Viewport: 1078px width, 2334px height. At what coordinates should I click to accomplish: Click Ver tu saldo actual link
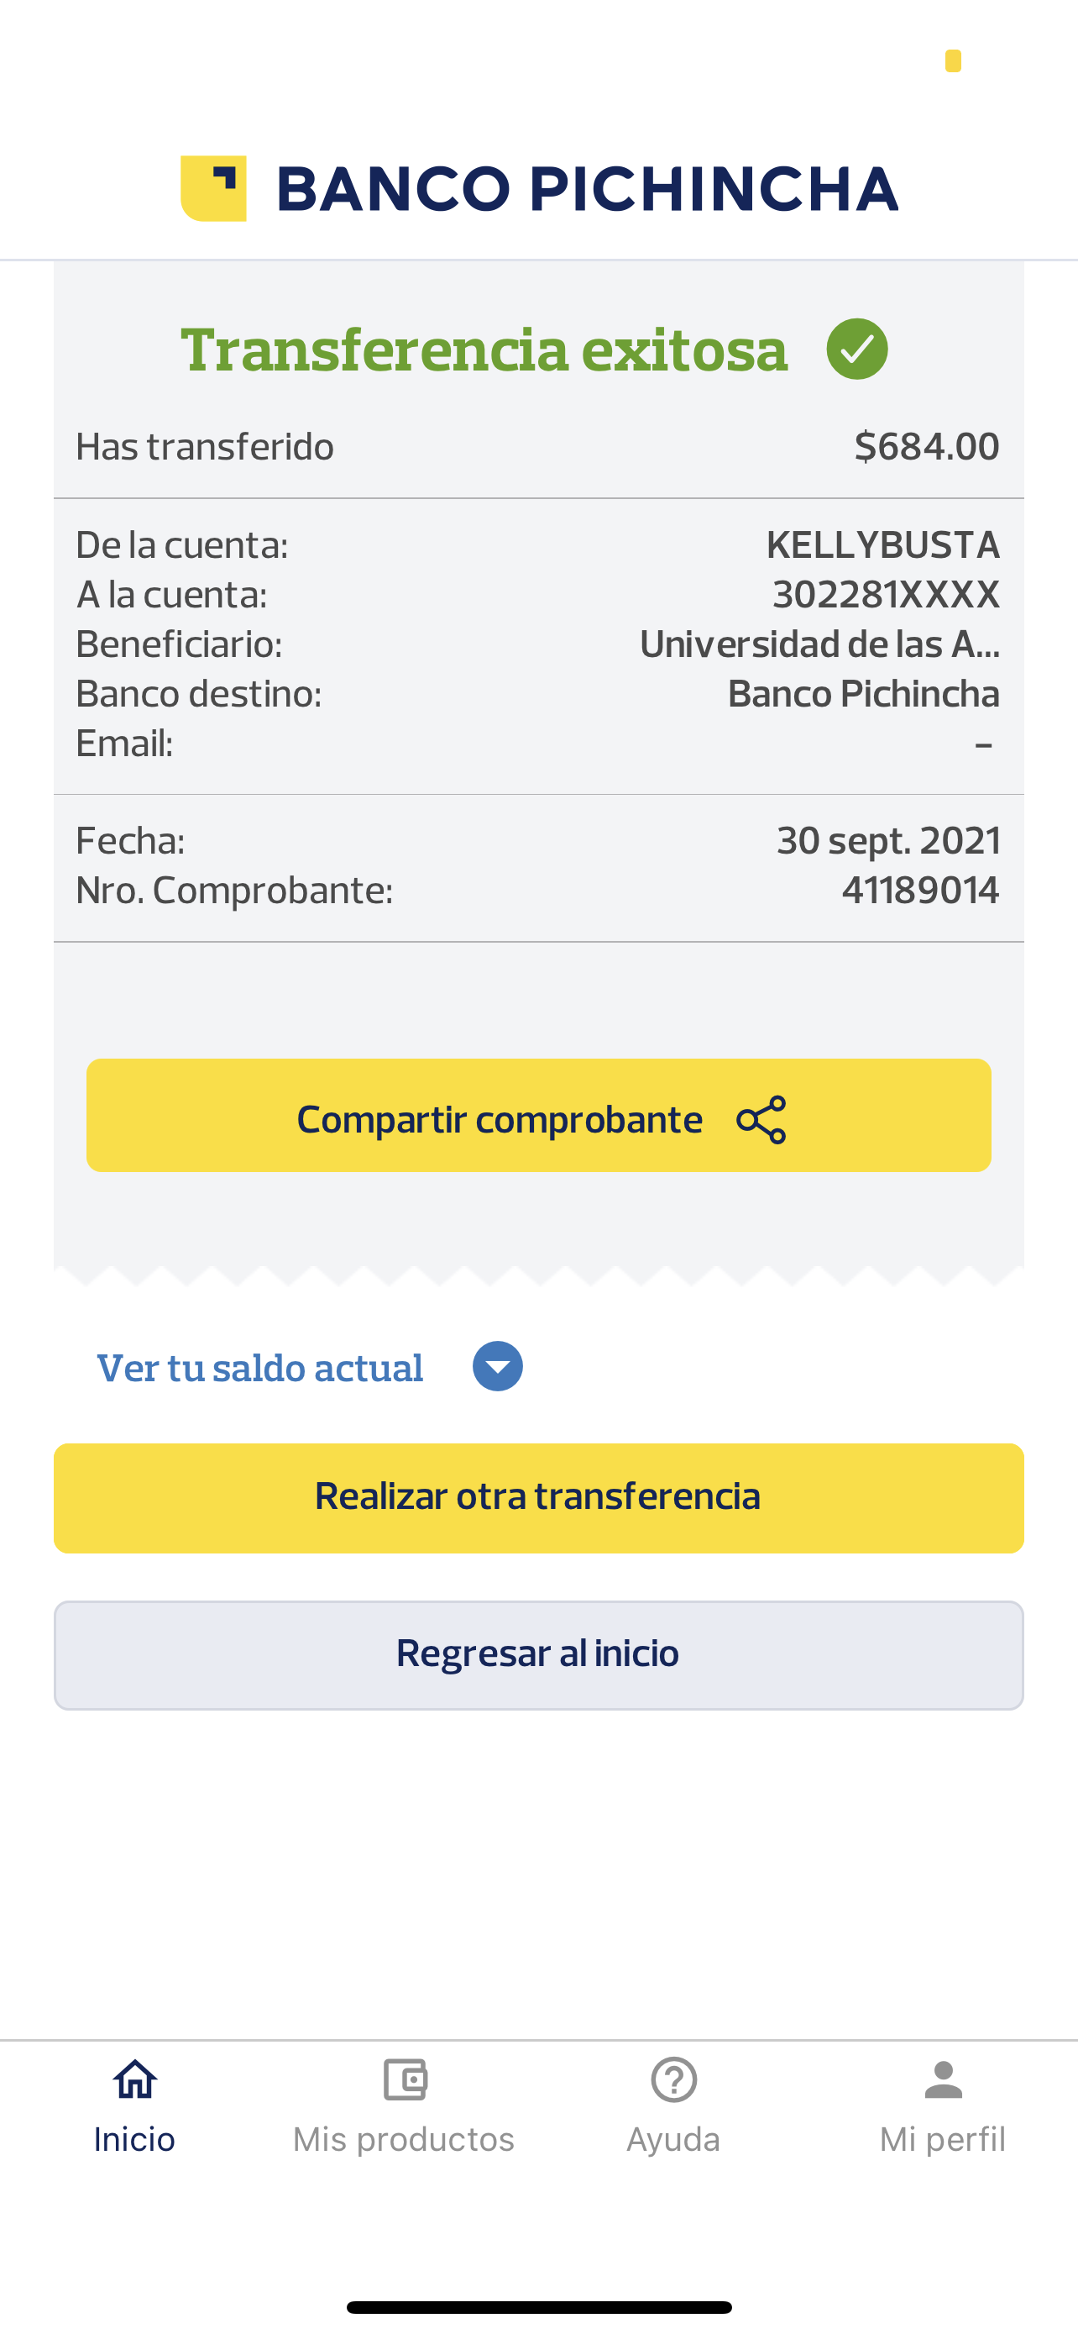(x=259, y=1368)
